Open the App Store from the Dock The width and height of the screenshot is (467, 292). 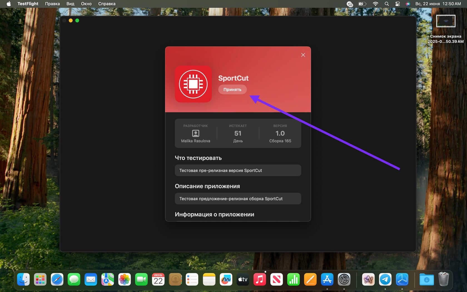327,279
